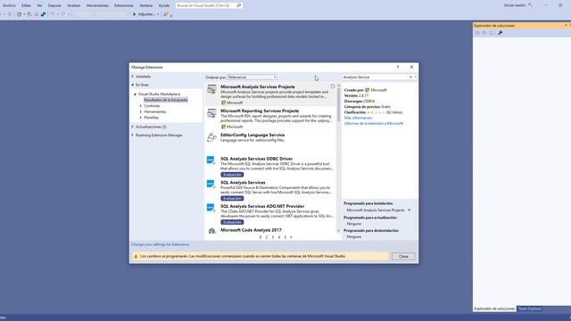Click the Analysis Services Projects extension icon

point(211,89)
